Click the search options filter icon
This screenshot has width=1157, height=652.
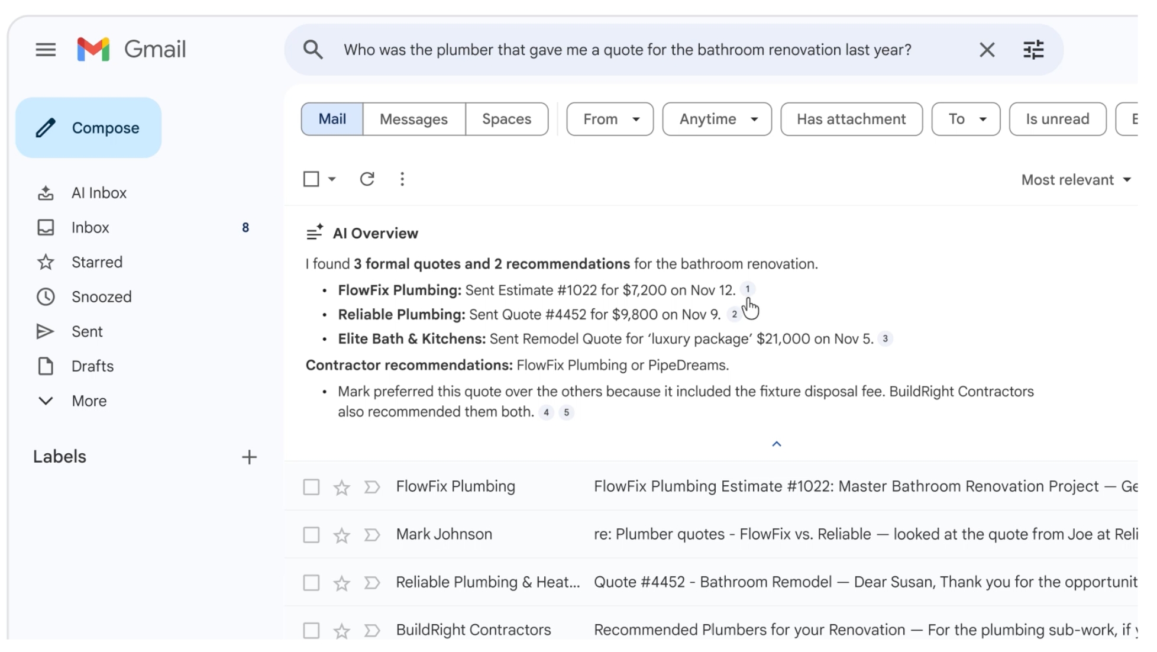[x=1033, y=50]
